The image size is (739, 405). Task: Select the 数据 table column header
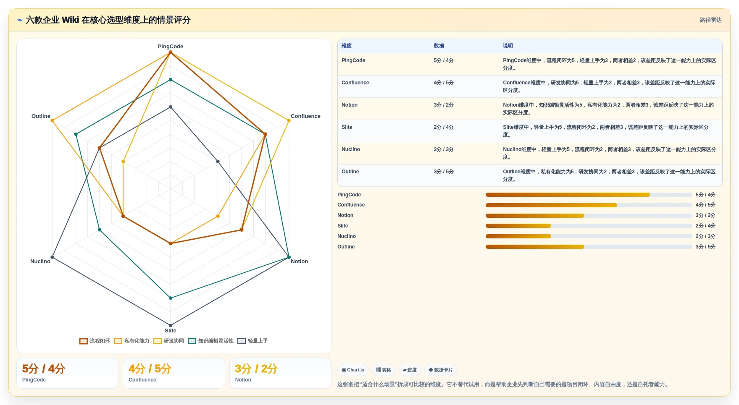pyautogui.click(x=439, y=46)
